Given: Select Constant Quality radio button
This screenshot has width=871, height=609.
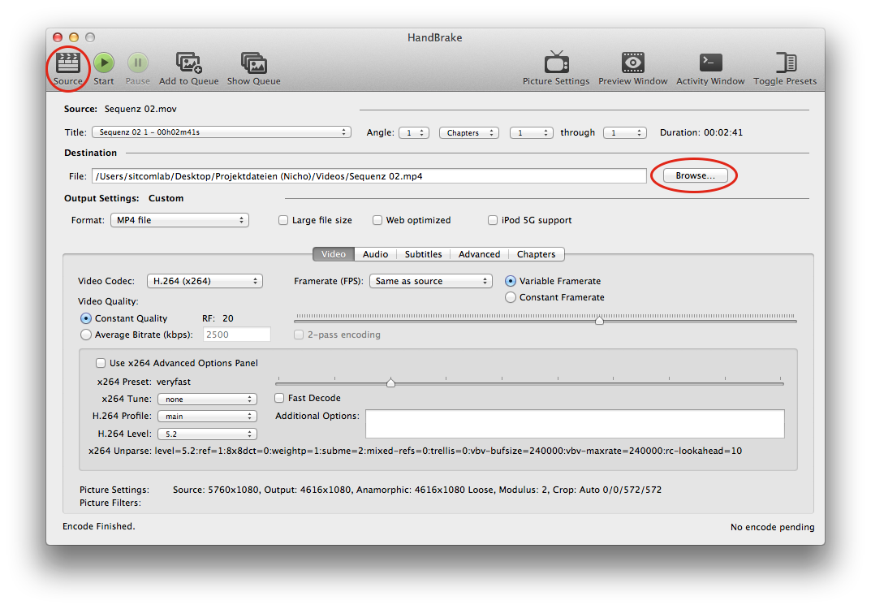Looking at the screenshot, I should coord(85,318).
